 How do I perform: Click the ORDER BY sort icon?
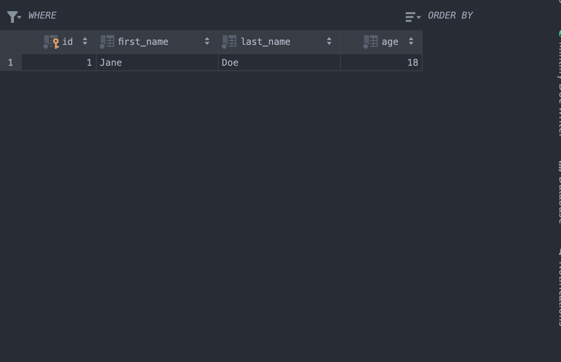click(x=411, y=17)
